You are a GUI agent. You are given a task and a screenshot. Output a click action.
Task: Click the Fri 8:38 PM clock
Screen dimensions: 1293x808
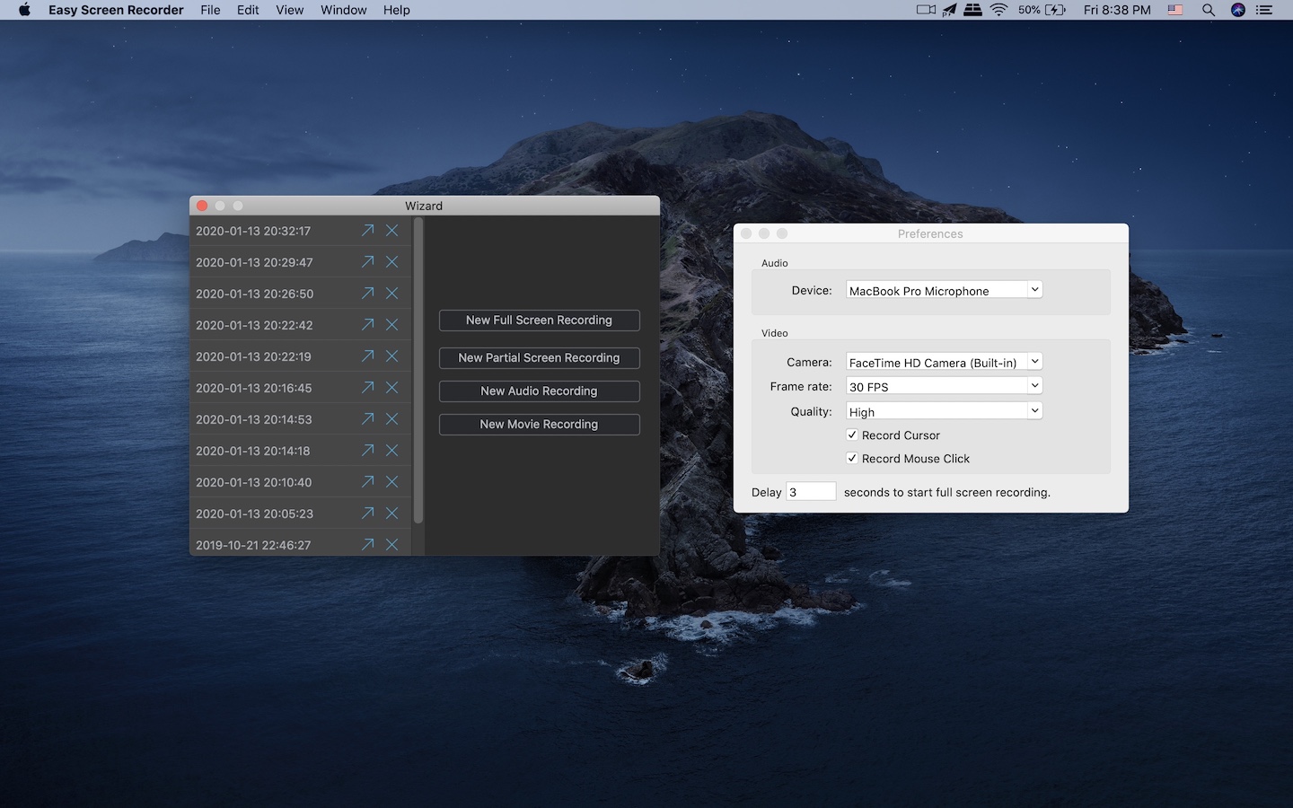pos(1117,10)
